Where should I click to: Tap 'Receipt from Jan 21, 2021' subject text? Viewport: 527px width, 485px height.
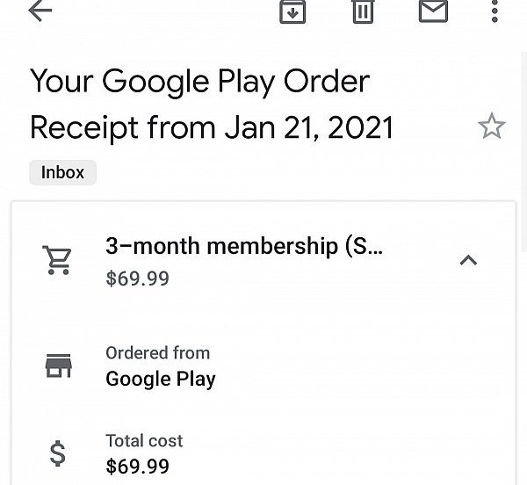pos(211,127)
